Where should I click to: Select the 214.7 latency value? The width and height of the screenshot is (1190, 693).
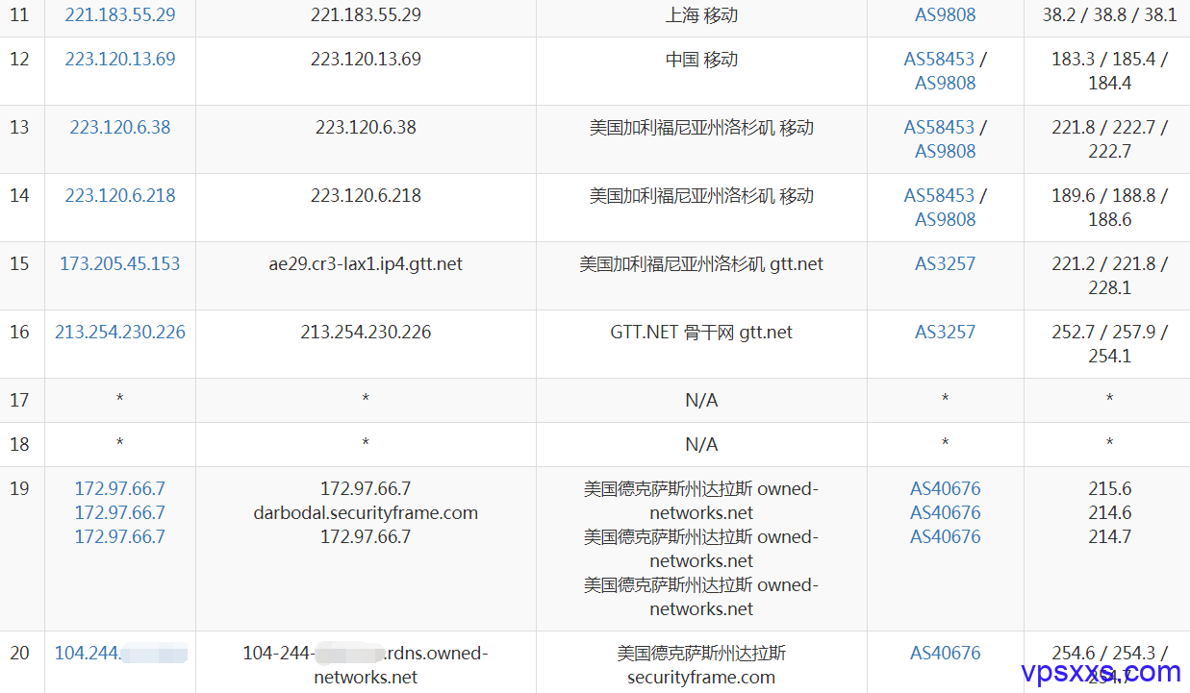(1109, 536)
